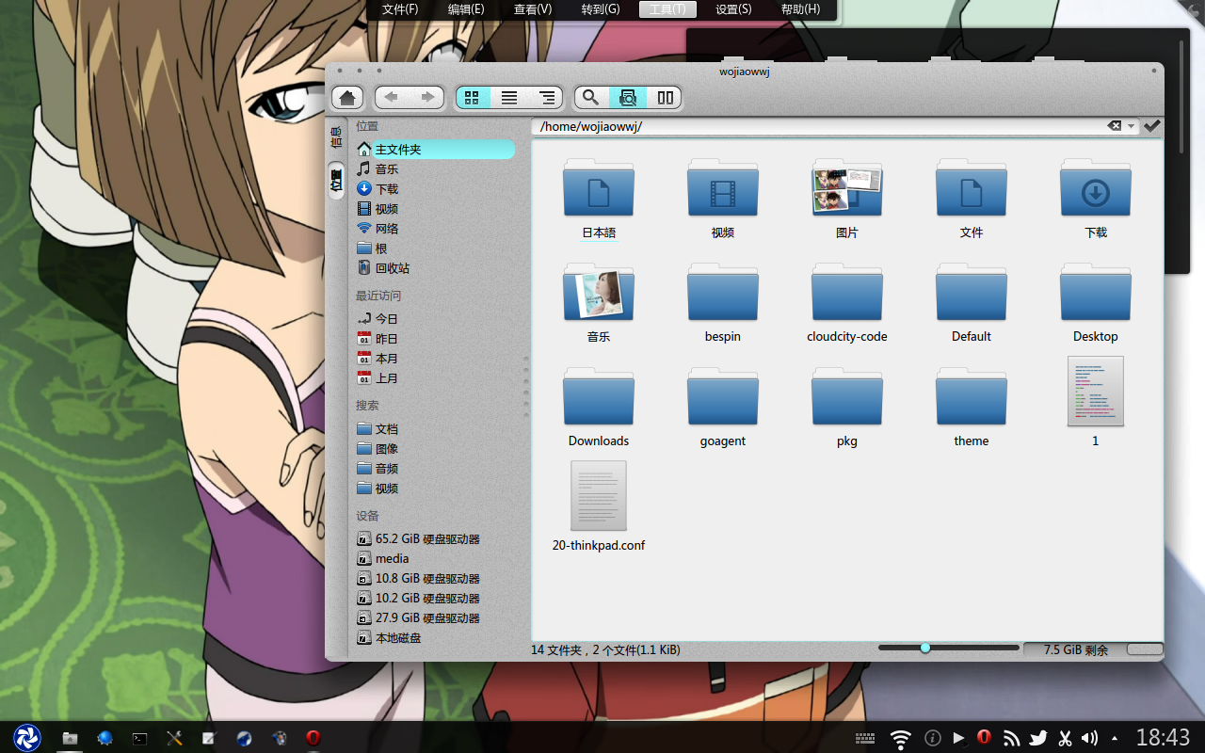Viewport: 1205px width, 753px height.
Task: Open the 查看(V) menu
Action: point(533,9)
